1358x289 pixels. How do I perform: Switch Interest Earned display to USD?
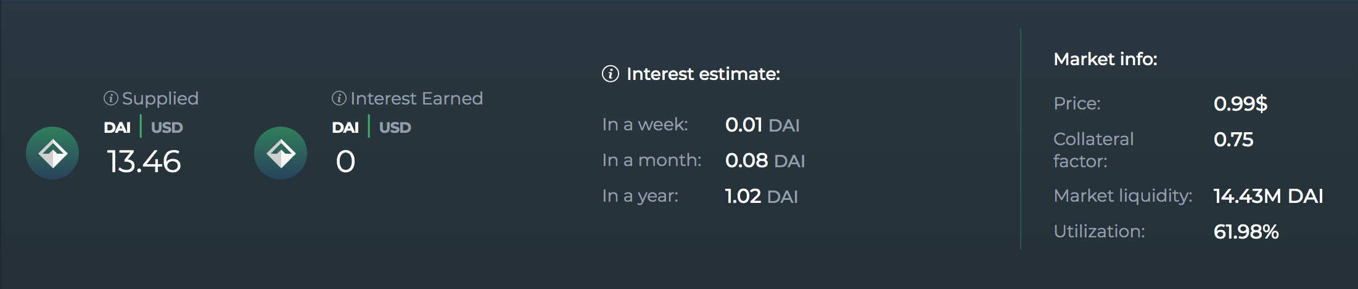[395, 127]
